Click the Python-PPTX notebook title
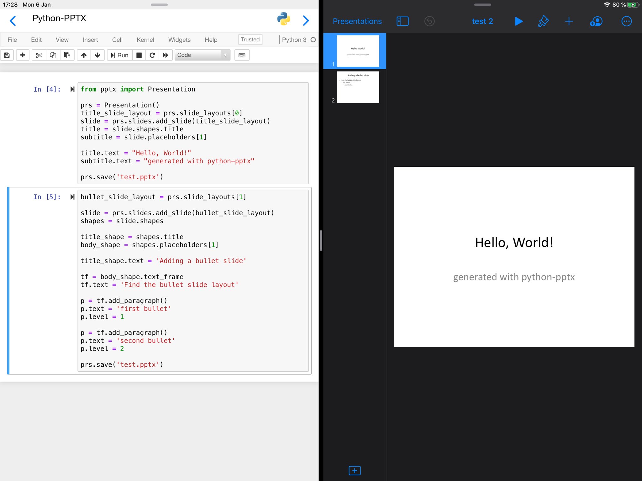Screen dimensions: 642x481 click(59, 18)
